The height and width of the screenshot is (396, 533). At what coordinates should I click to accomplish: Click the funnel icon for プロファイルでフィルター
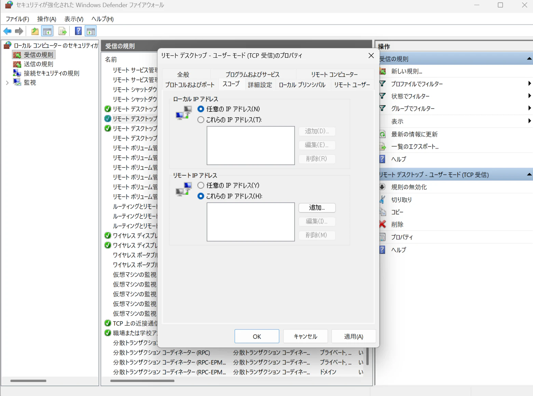point(383,84)
